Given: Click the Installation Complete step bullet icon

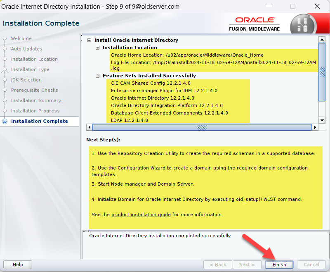Looking at the screenshot, I should pyautogui.click(x=5, y=121).
